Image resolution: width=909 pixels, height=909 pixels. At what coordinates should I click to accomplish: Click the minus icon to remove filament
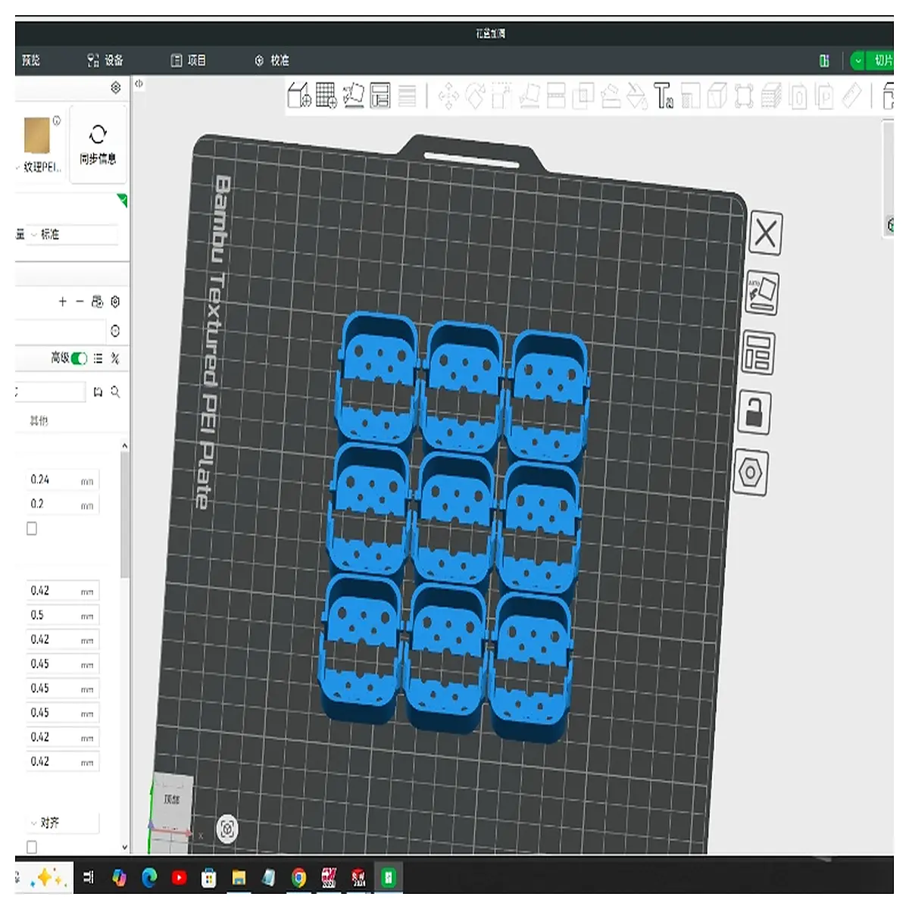(80, 301)
